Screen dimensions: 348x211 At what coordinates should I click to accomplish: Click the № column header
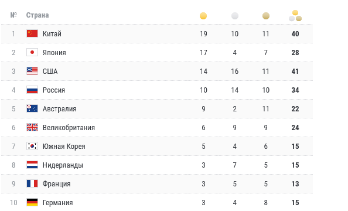[13, 15]
